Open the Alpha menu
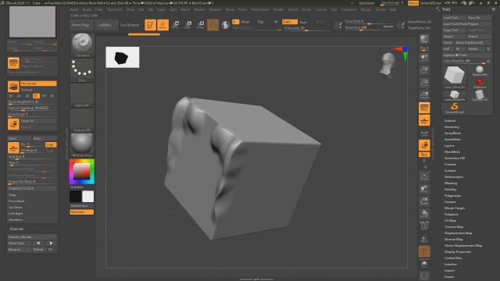500x281 pixels. pos(74,9)
